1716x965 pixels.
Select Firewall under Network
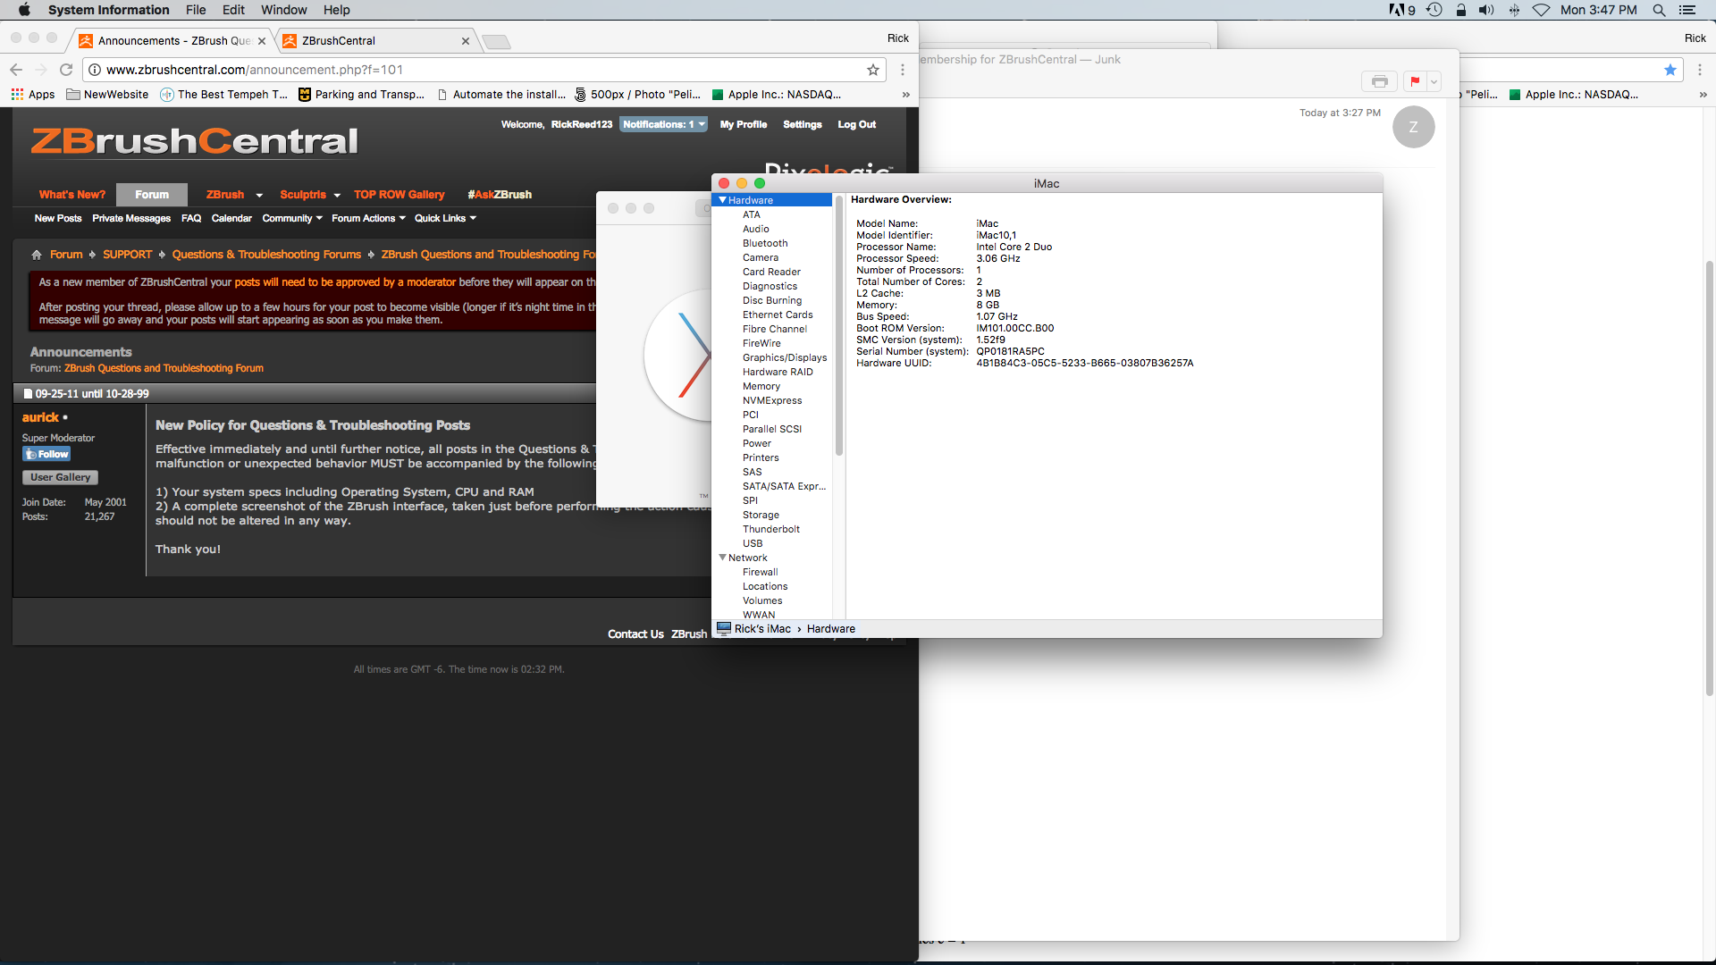(x=761, y=572)
